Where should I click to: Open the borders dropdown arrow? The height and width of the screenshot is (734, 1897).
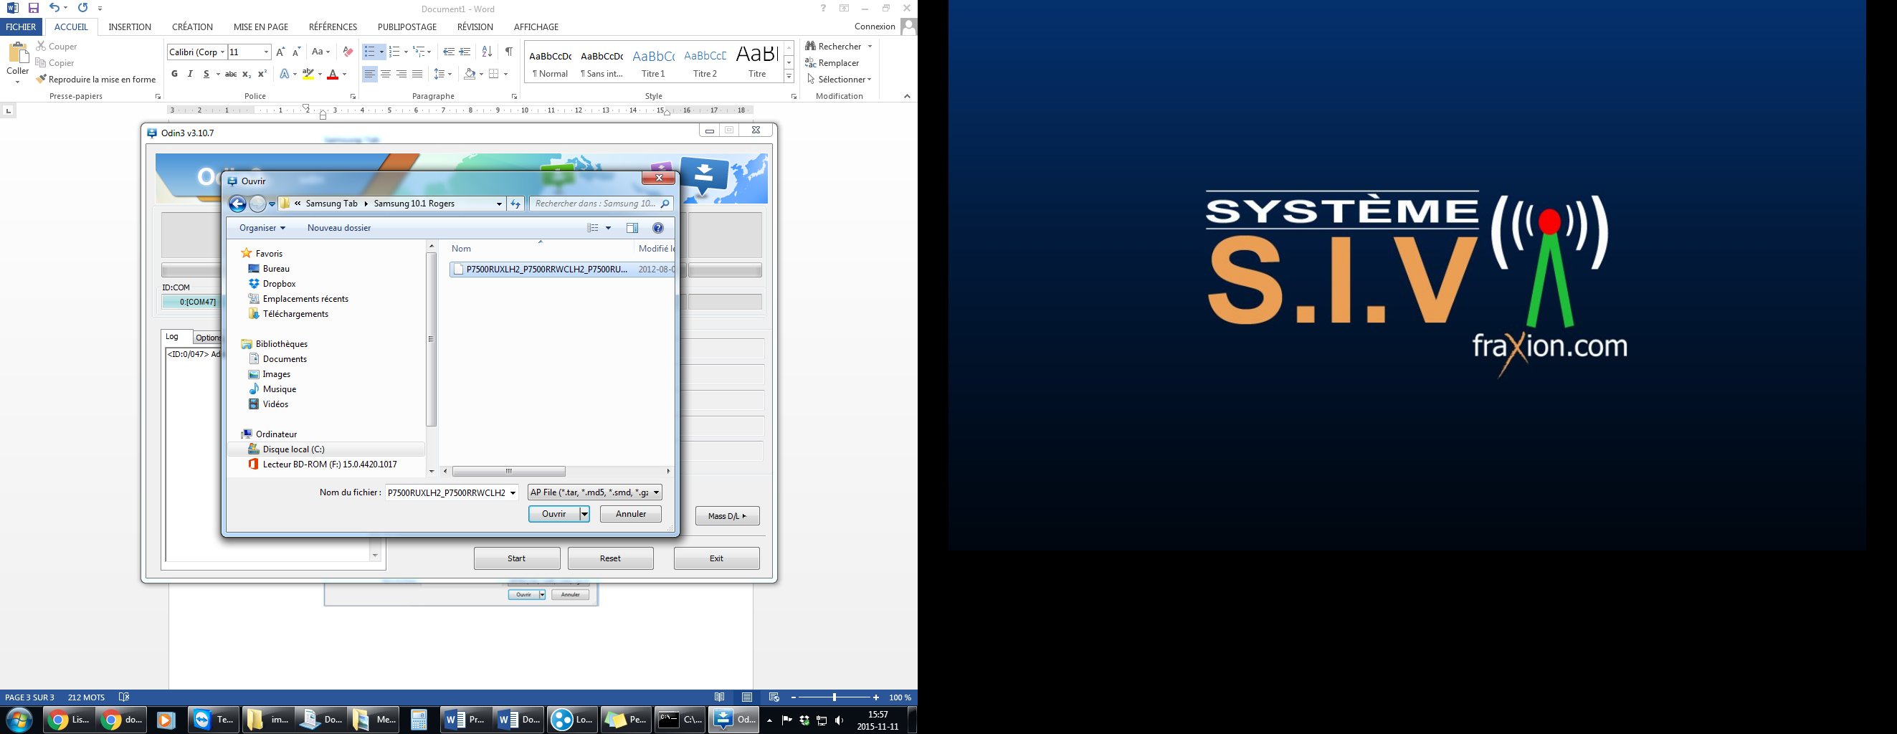(506, 75)
